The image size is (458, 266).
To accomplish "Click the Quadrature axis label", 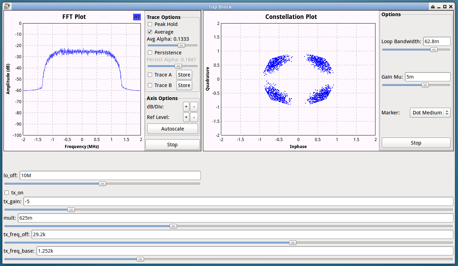I will coord(208,79).
